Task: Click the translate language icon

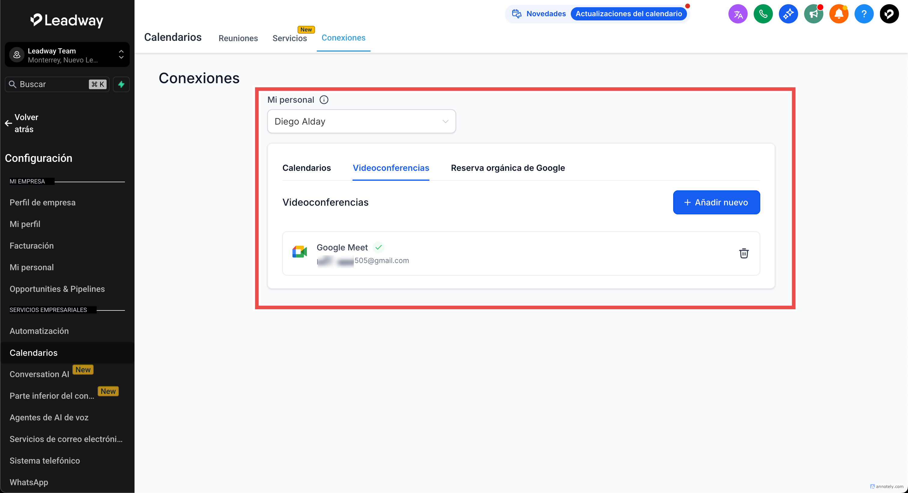Action: [737, 14]
